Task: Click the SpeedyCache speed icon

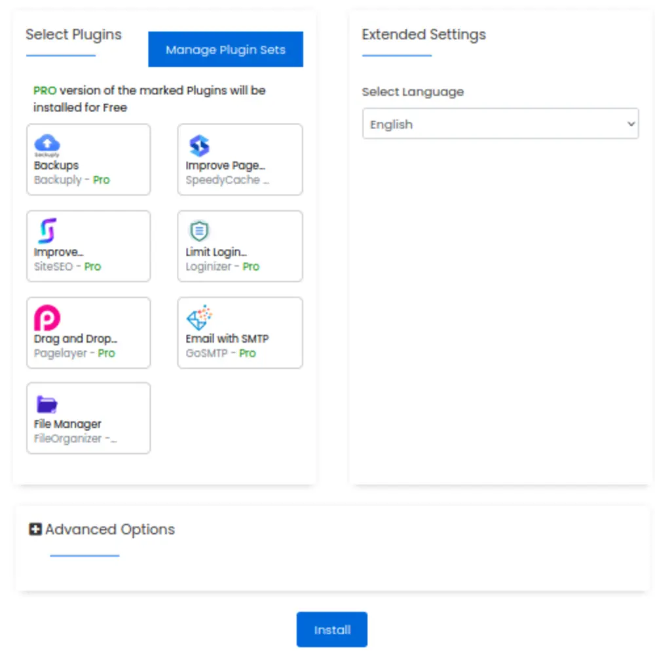Action: [x=199, y=145]
